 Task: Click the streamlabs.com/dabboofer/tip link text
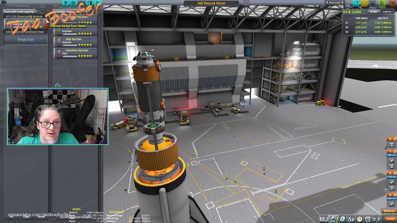point(39,215)
